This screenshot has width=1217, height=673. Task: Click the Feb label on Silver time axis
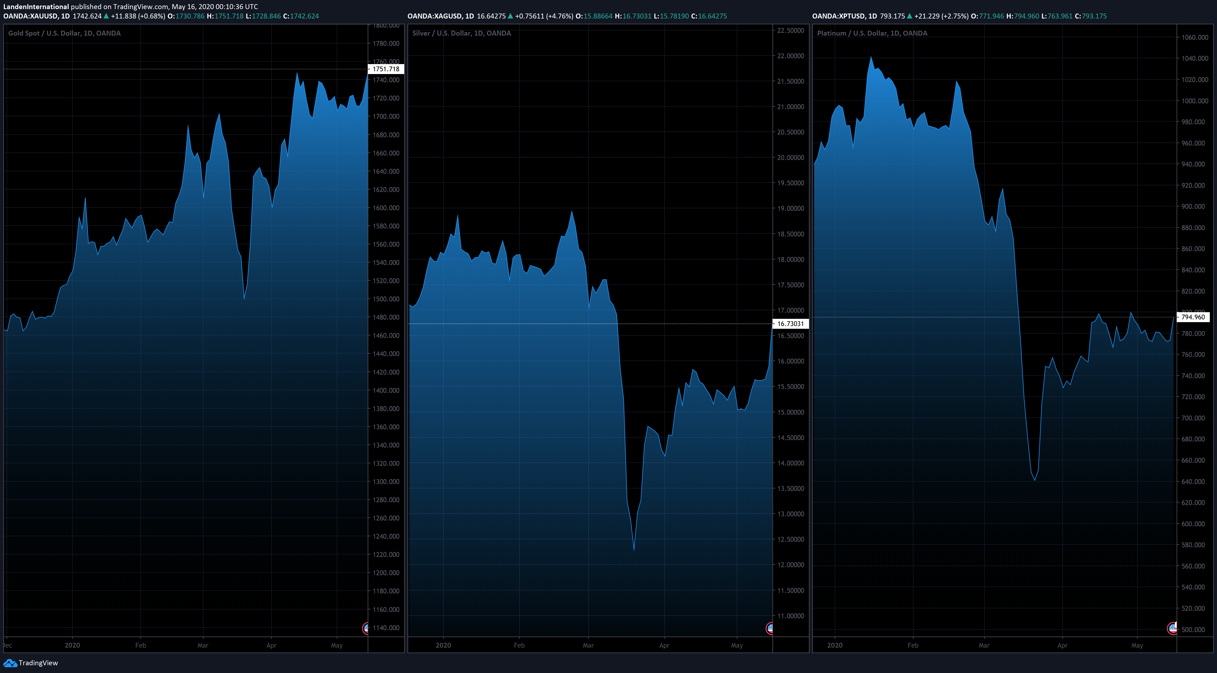click(519, 645)
